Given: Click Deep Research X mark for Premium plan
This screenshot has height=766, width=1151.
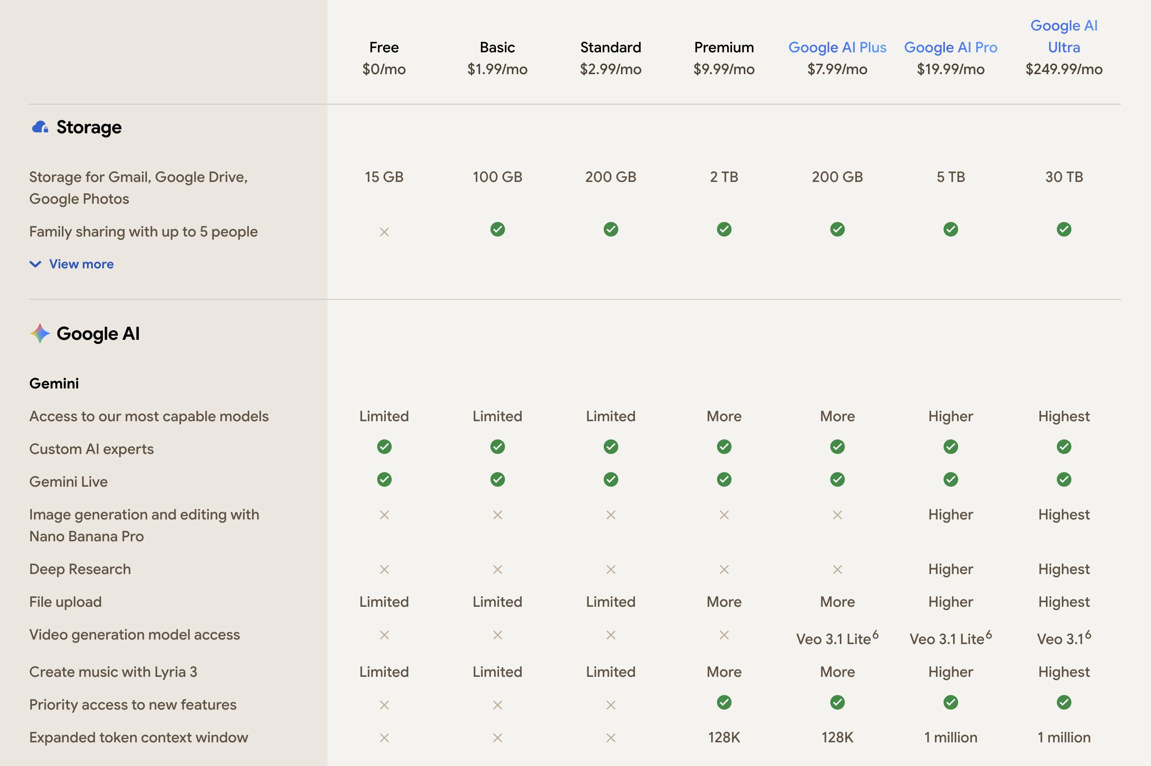Looking at the screenshot, I should point(724,569).
